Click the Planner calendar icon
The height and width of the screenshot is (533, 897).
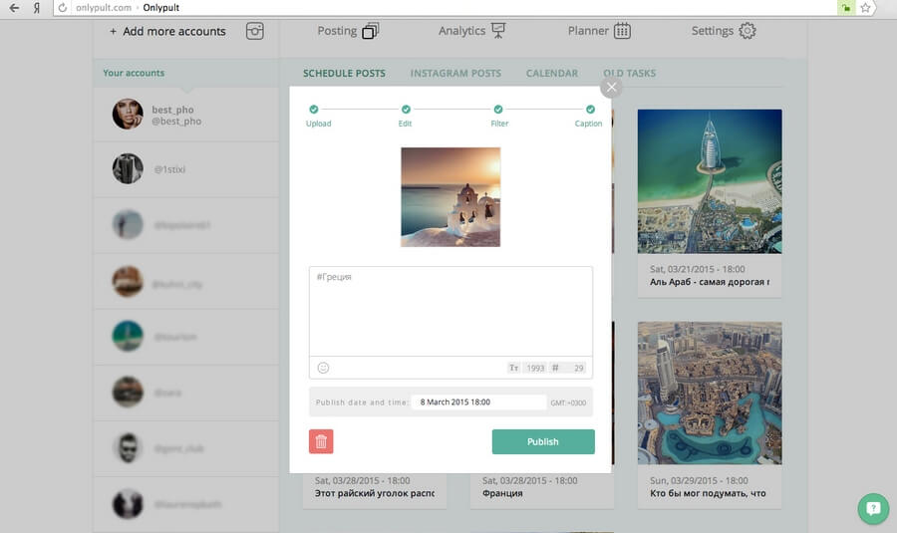[x=622, y=31]
